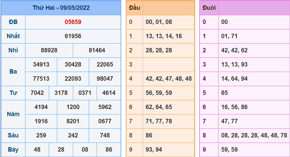
Task: Select sixth prize number 748
Action: [x=105, y=135]
